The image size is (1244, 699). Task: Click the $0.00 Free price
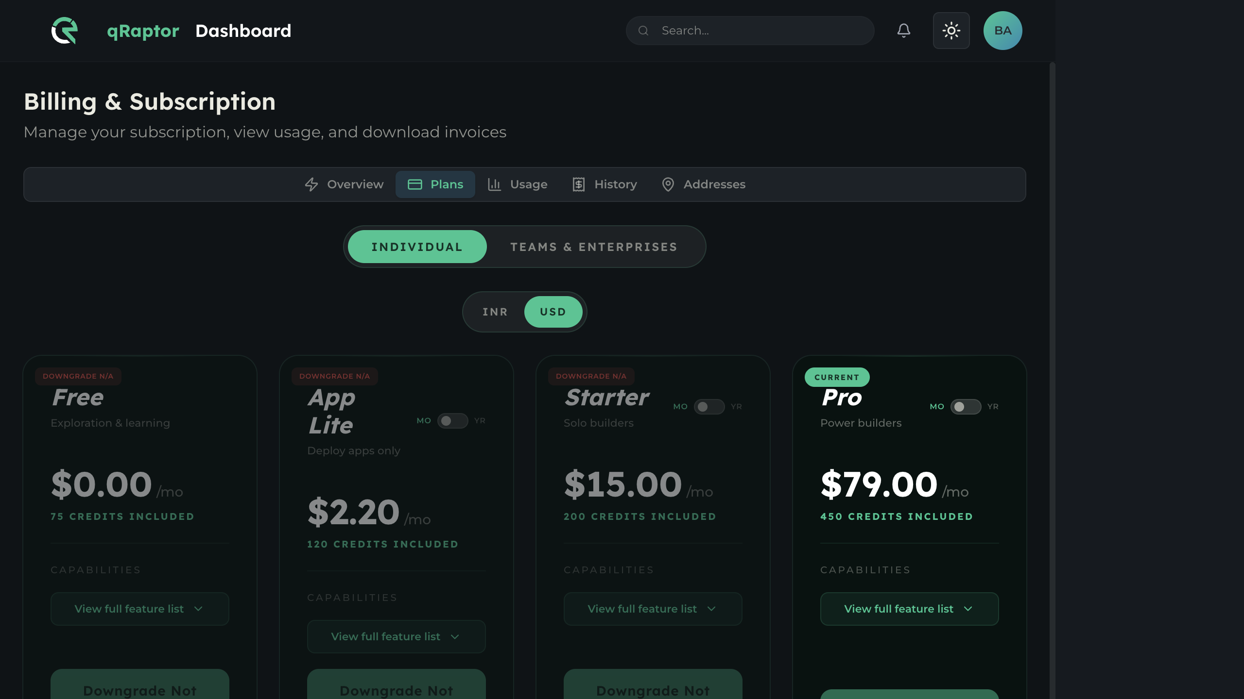(x=102, y=484)
